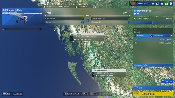Viewport: 175px width, 98px height.
Task: Click the Q previous-tab key button
Action: pyautogui.click(x=135, y=36)
